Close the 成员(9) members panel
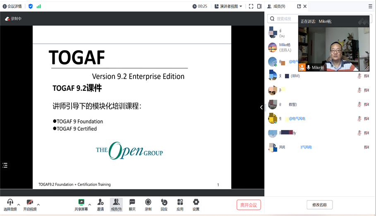376x216 pixels. (x=305, y=7)
